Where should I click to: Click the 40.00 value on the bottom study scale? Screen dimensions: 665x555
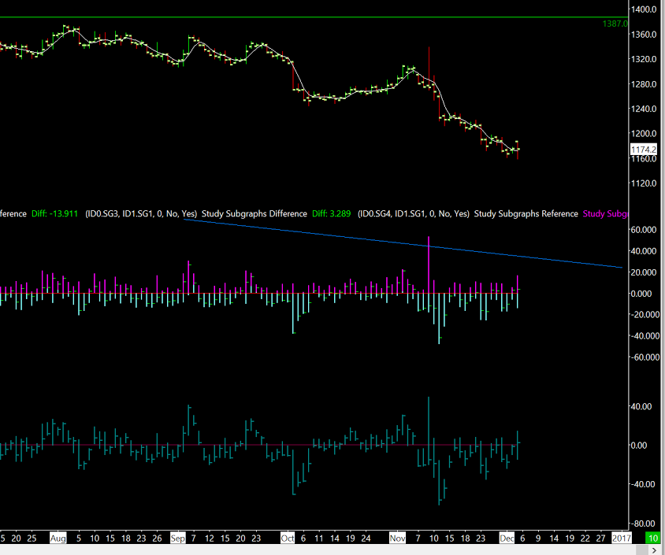coord(641,406)
